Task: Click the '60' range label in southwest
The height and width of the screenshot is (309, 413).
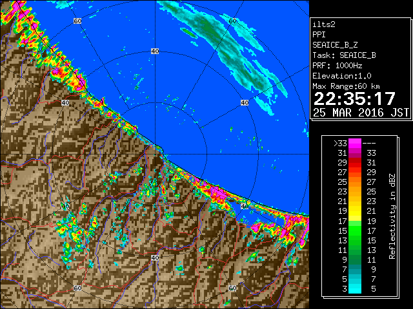Action: pyautogui.click(x=77, y=288)
